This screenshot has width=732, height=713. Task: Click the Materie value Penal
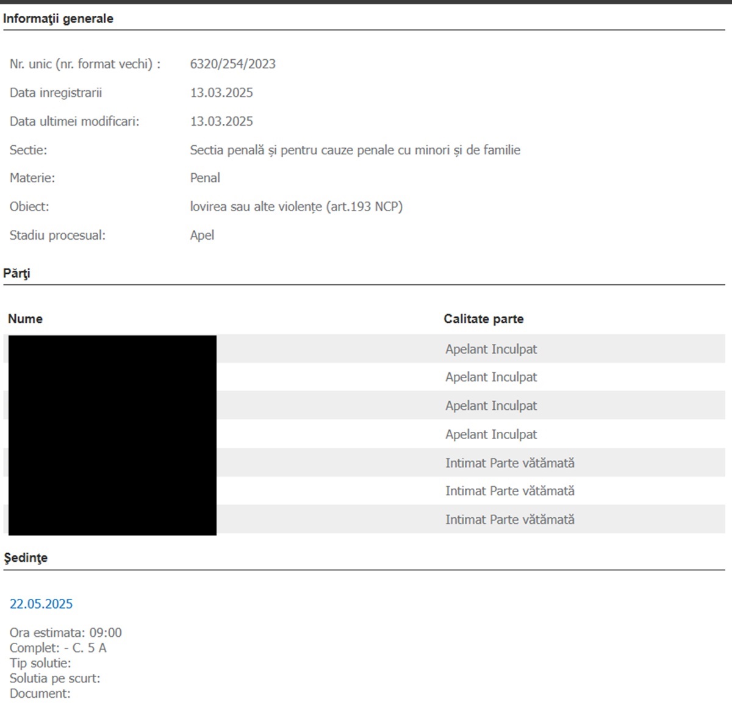click(x=205, y=178)
